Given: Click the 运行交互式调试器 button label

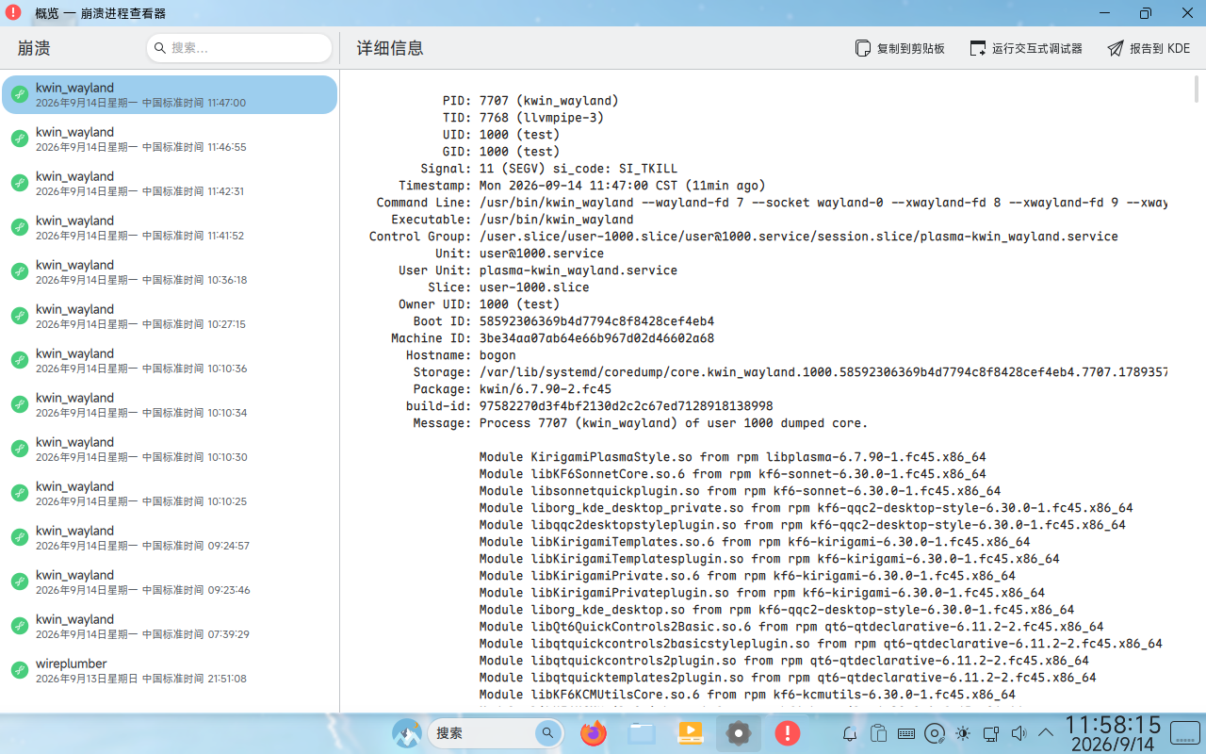Looking at the screenshot, I should (1037, 48).
